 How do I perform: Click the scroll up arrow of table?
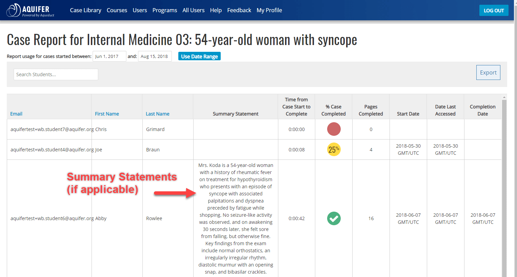coord(504,97)
